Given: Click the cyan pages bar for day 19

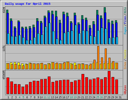Looking at the screenshot, I should click(x=76, y=34).
